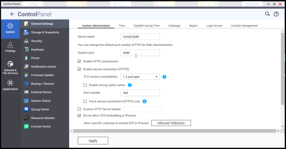Show info for Force secure connection
286x149 pixels.
pos(144,101)
